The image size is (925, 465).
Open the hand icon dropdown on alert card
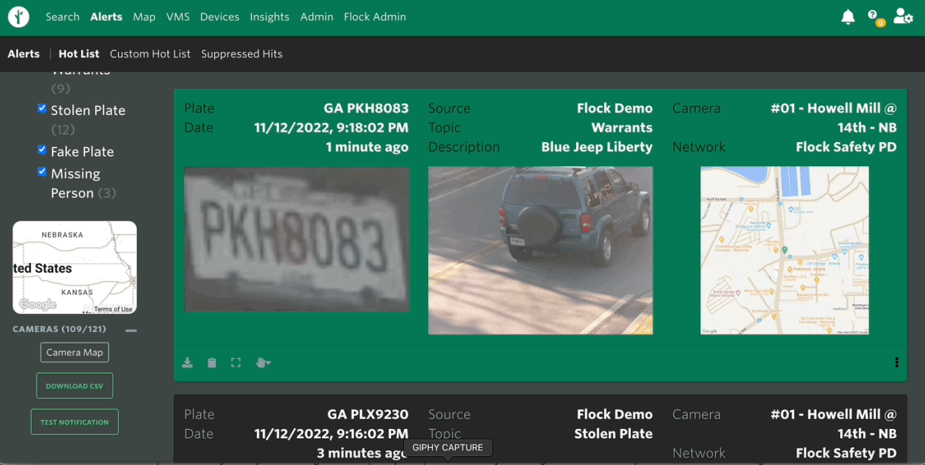263,363
